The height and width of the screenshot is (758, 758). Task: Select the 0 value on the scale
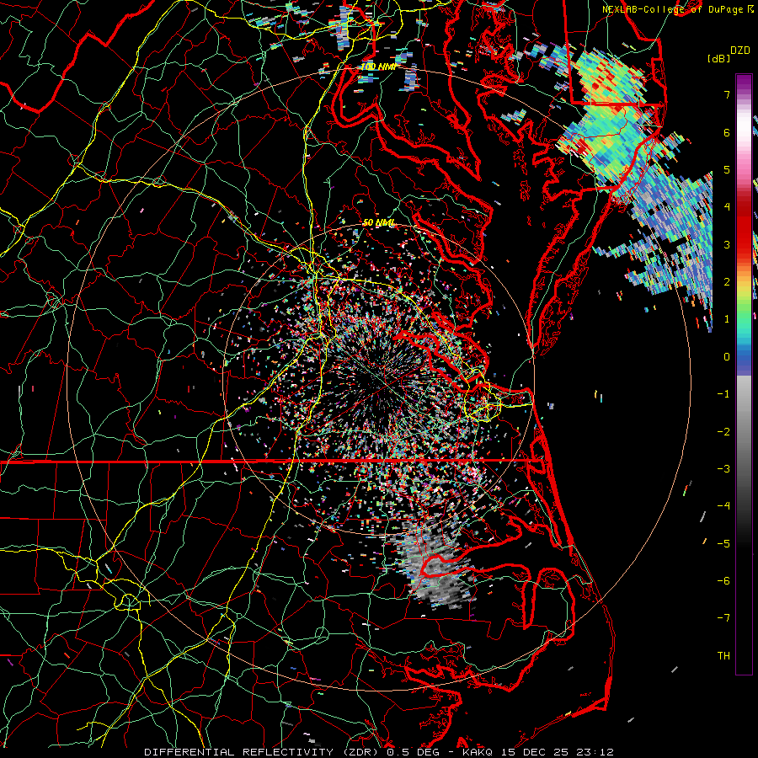pyautogui.click(x=727, y=357)
